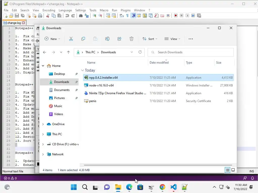Open the Macro menu in Notepad++
The height and width of the screenshot is (193, 258).
pyautogui.click(x=104, y=10)
